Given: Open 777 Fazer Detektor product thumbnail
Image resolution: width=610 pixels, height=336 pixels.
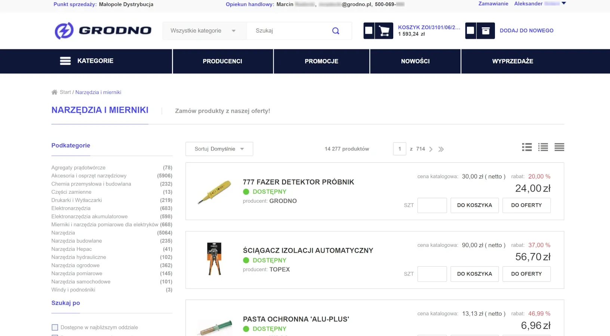Looking at the screenshot, I should pos(214,192).
